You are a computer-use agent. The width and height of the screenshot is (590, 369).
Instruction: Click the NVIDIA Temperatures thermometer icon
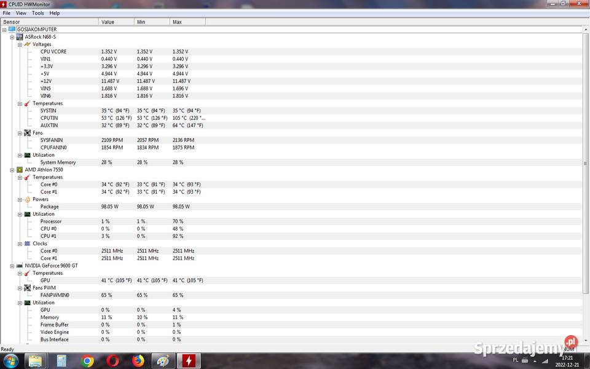pos(27,273)
